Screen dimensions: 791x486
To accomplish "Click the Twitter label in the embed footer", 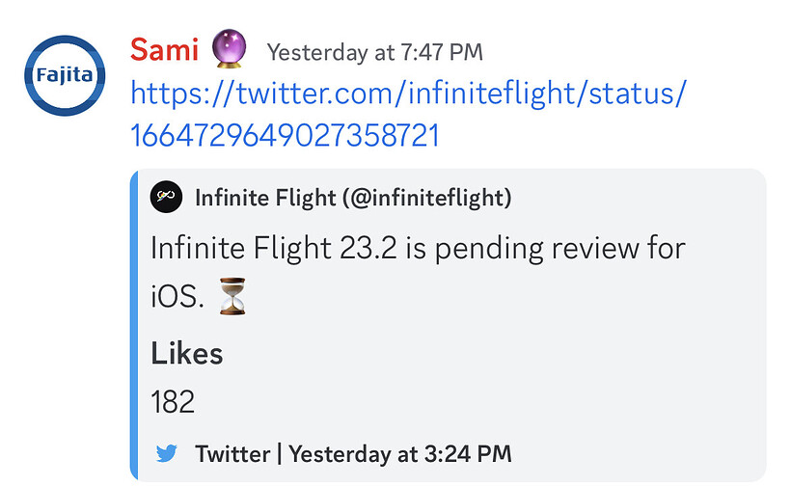I will click(x=232, y=453).
